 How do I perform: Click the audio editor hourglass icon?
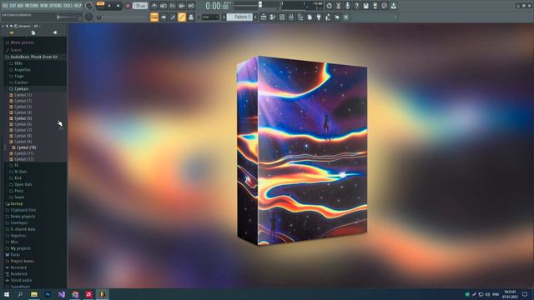coord(338,6)
